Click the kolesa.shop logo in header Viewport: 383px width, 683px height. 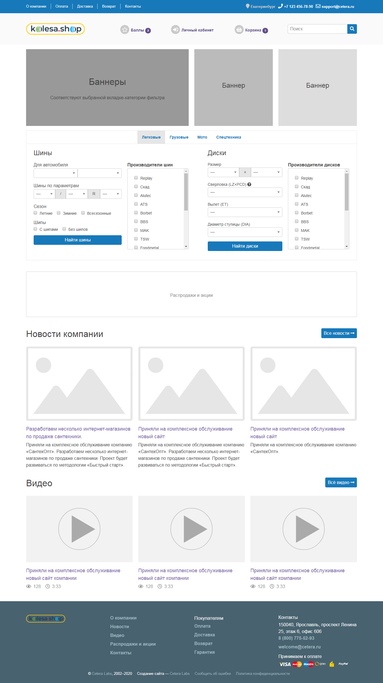(x=56, y=29)
